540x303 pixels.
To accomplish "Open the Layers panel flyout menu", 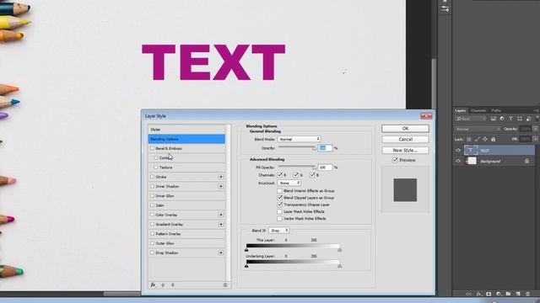I will coord(537,110).
